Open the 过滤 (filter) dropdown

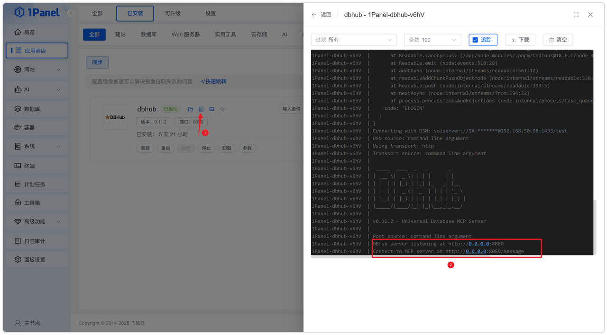point(353,40)
